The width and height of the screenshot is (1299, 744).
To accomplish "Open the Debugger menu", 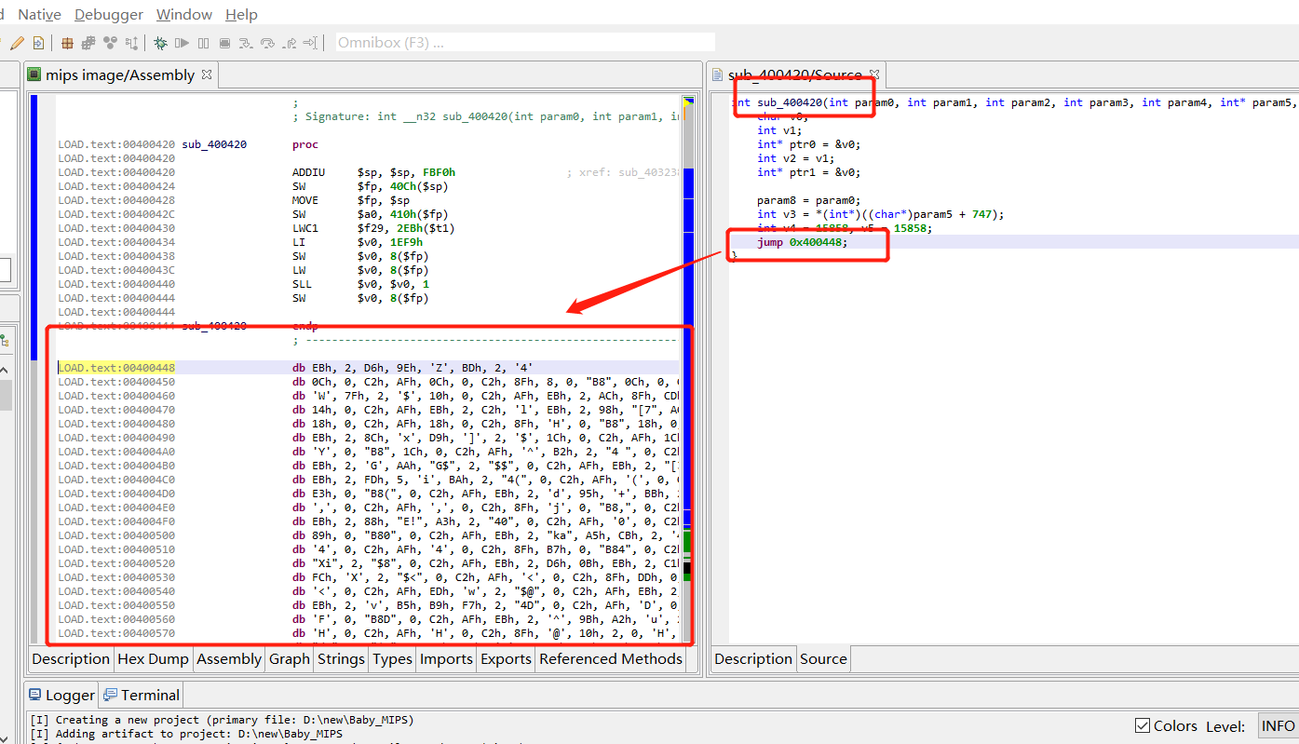I will pos(109,15).
